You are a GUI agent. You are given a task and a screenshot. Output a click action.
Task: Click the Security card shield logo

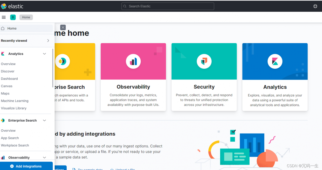(204, 61)
